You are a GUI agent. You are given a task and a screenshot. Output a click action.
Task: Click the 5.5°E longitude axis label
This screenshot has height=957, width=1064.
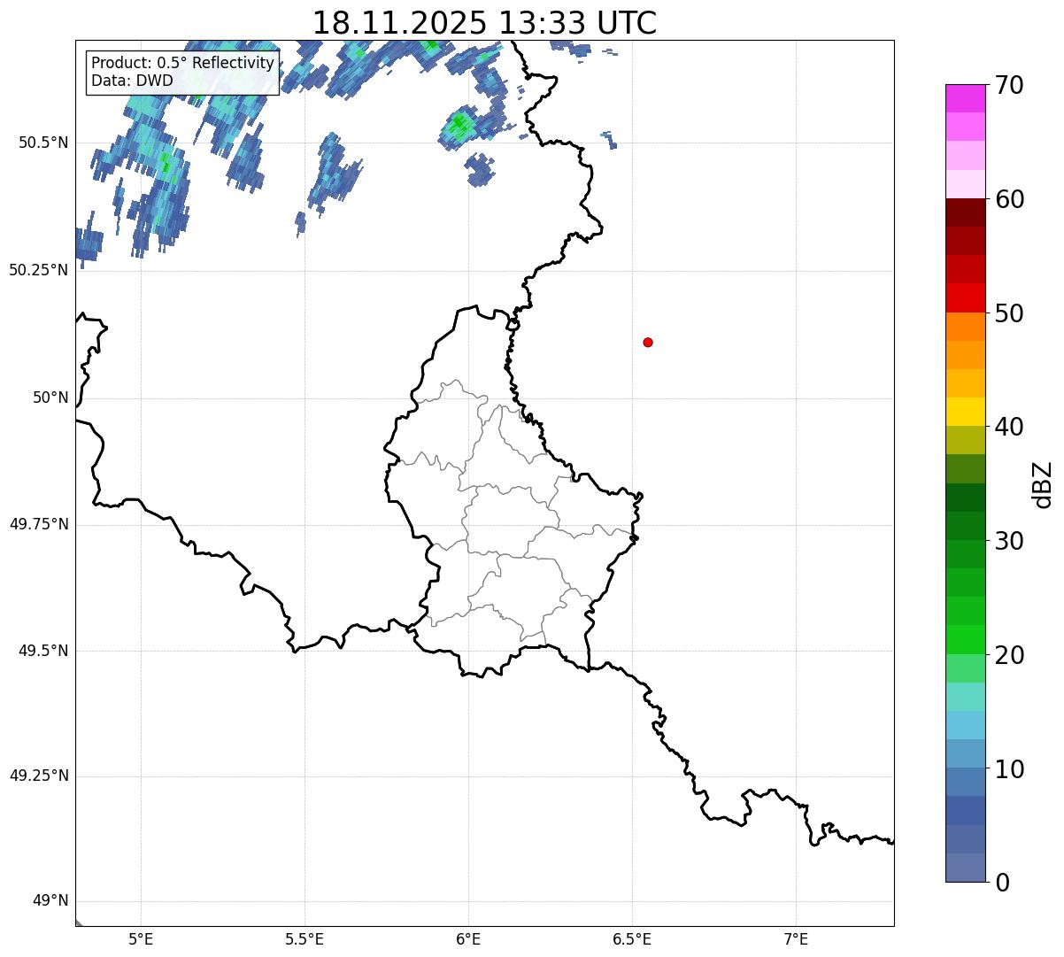[x=305, y=938]
